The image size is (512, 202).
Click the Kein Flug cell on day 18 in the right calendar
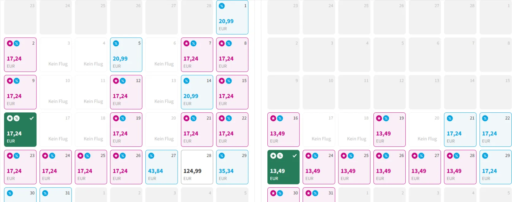354,129
